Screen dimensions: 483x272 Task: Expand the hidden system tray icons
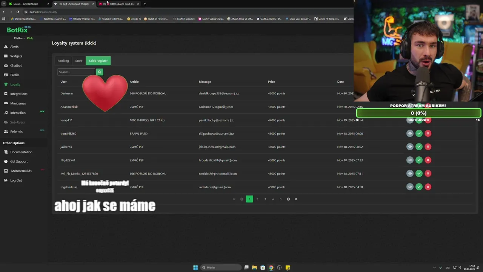[x=434, y=267]
